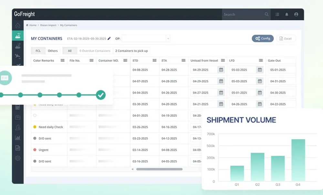Open the calendar picker for LFD 05-03-2025
Viewport: 323px width, 195px height.
[x=261, y=69]
